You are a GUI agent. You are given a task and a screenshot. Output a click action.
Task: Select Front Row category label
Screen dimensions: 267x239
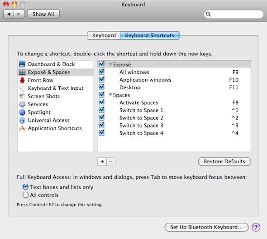[x=41, y=80]
